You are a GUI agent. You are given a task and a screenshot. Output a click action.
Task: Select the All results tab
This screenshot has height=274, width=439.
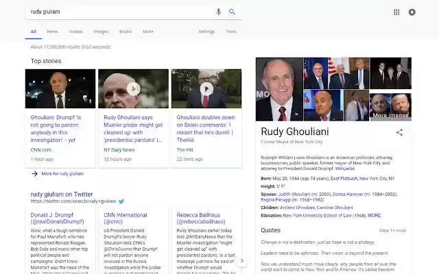click(34, 32)
